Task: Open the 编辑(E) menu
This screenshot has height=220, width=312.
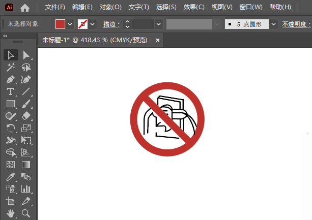Action: pos(82,7)
